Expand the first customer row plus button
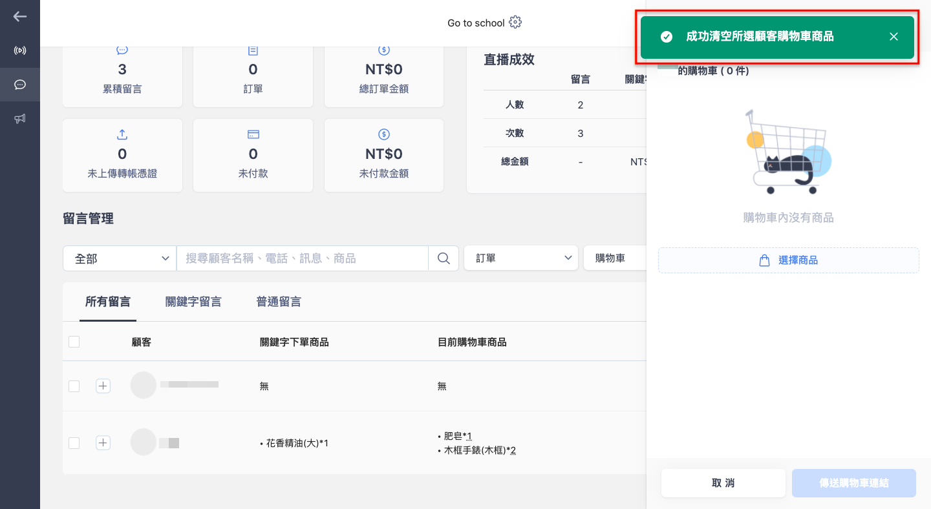 click(103, 386)
